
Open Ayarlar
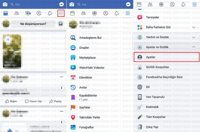[167, 57]
